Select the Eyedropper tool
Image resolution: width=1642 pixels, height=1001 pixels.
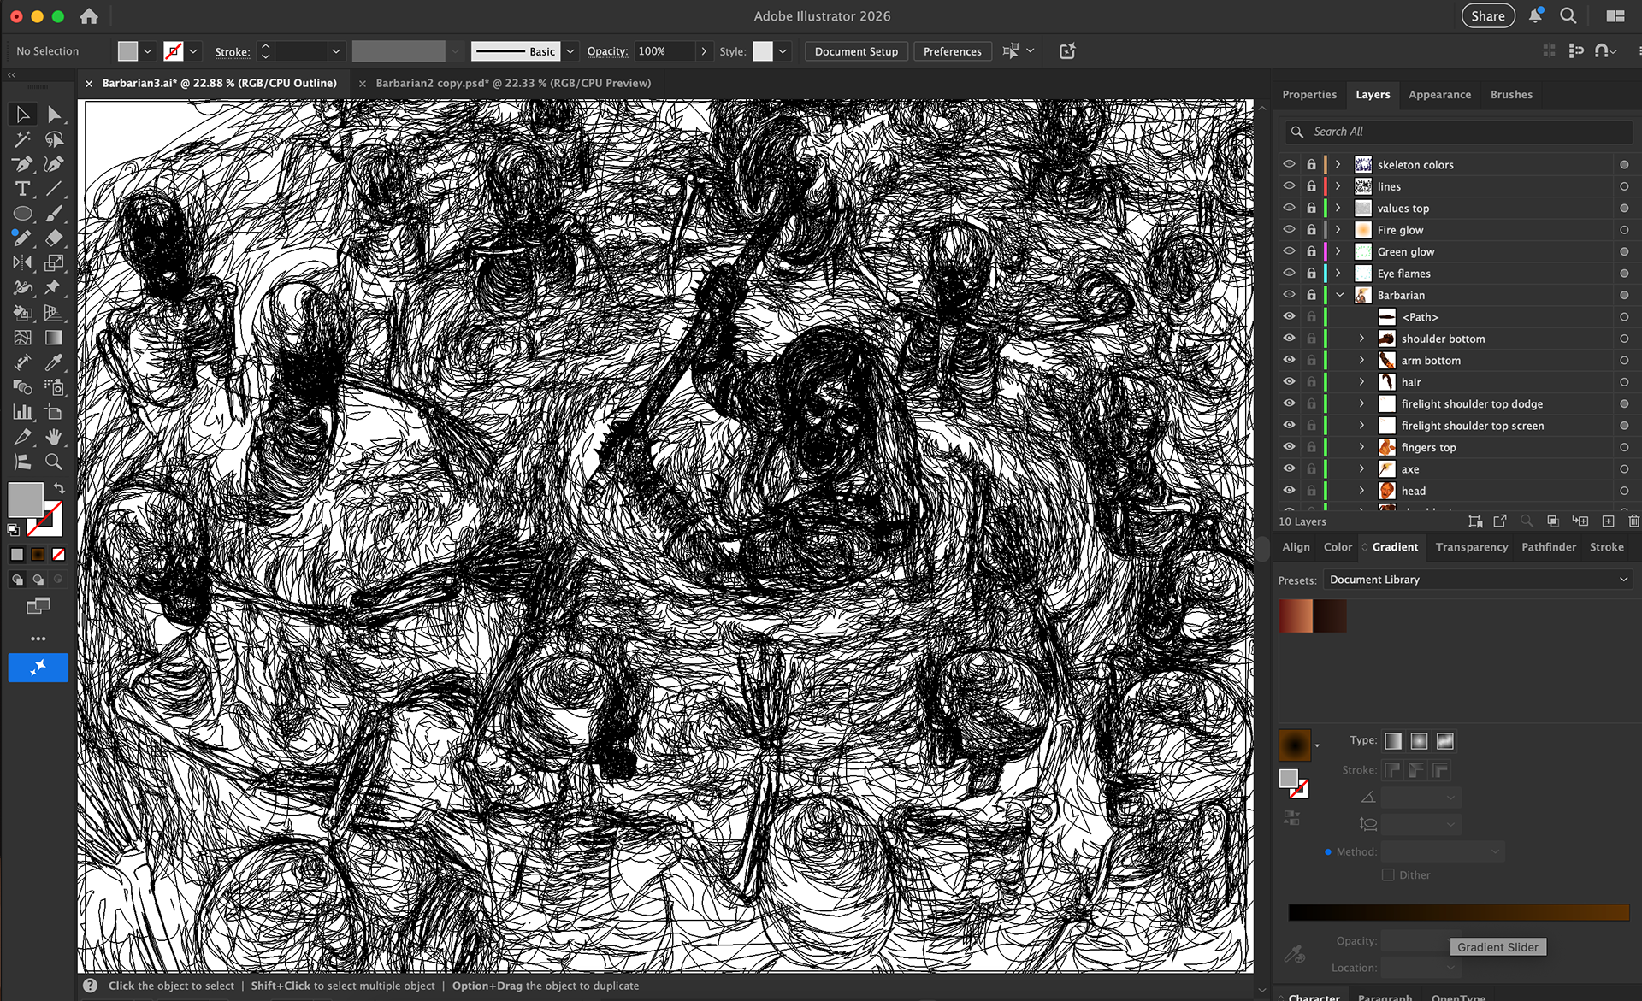tap(53, 362)
